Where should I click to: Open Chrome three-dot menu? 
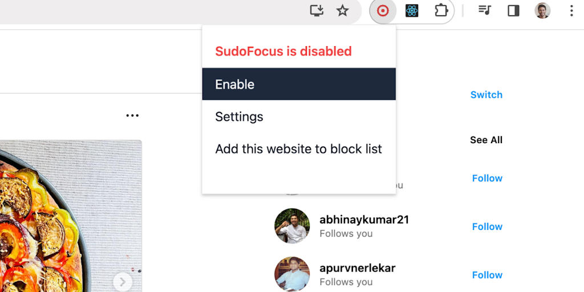pos(571,11)
